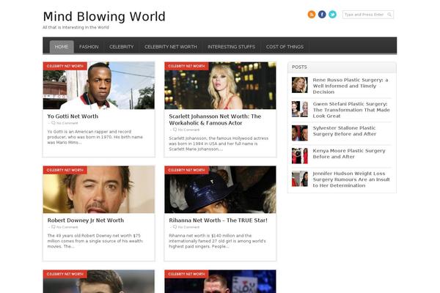The width and height of the screenshot is (440, 293).
Task: Click the Rihanna article photo
Action: click(220, 190)
